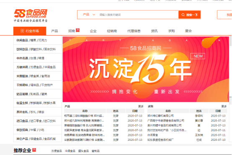The image size is (232, 155).
Task: Select the 饮料饮品 category
Action: click(22, 49)
